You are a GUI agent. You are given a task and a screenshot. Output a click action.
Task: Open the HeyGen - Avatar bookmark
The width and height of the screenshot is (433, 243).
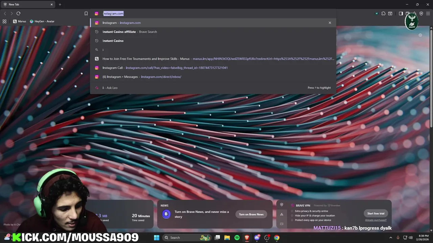[x=42, y=21]
